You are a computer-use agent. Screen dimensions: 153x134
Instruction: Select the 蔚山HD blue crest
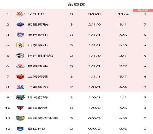point(20,129)
